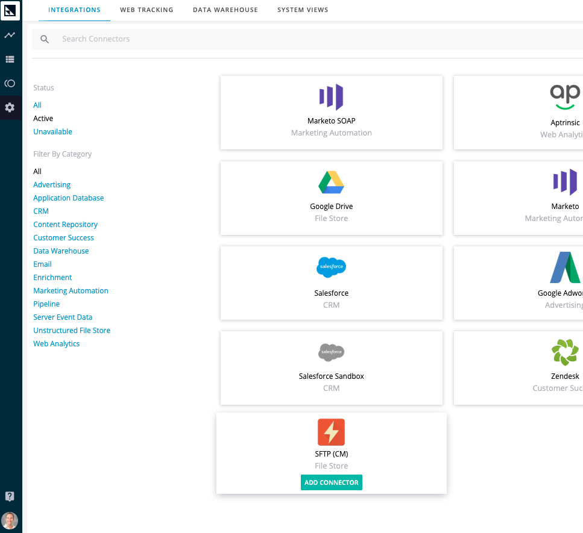Open the System Views tab
This screenshot has height=533, width=583.
pyautogui.click(x=303, y=10)
